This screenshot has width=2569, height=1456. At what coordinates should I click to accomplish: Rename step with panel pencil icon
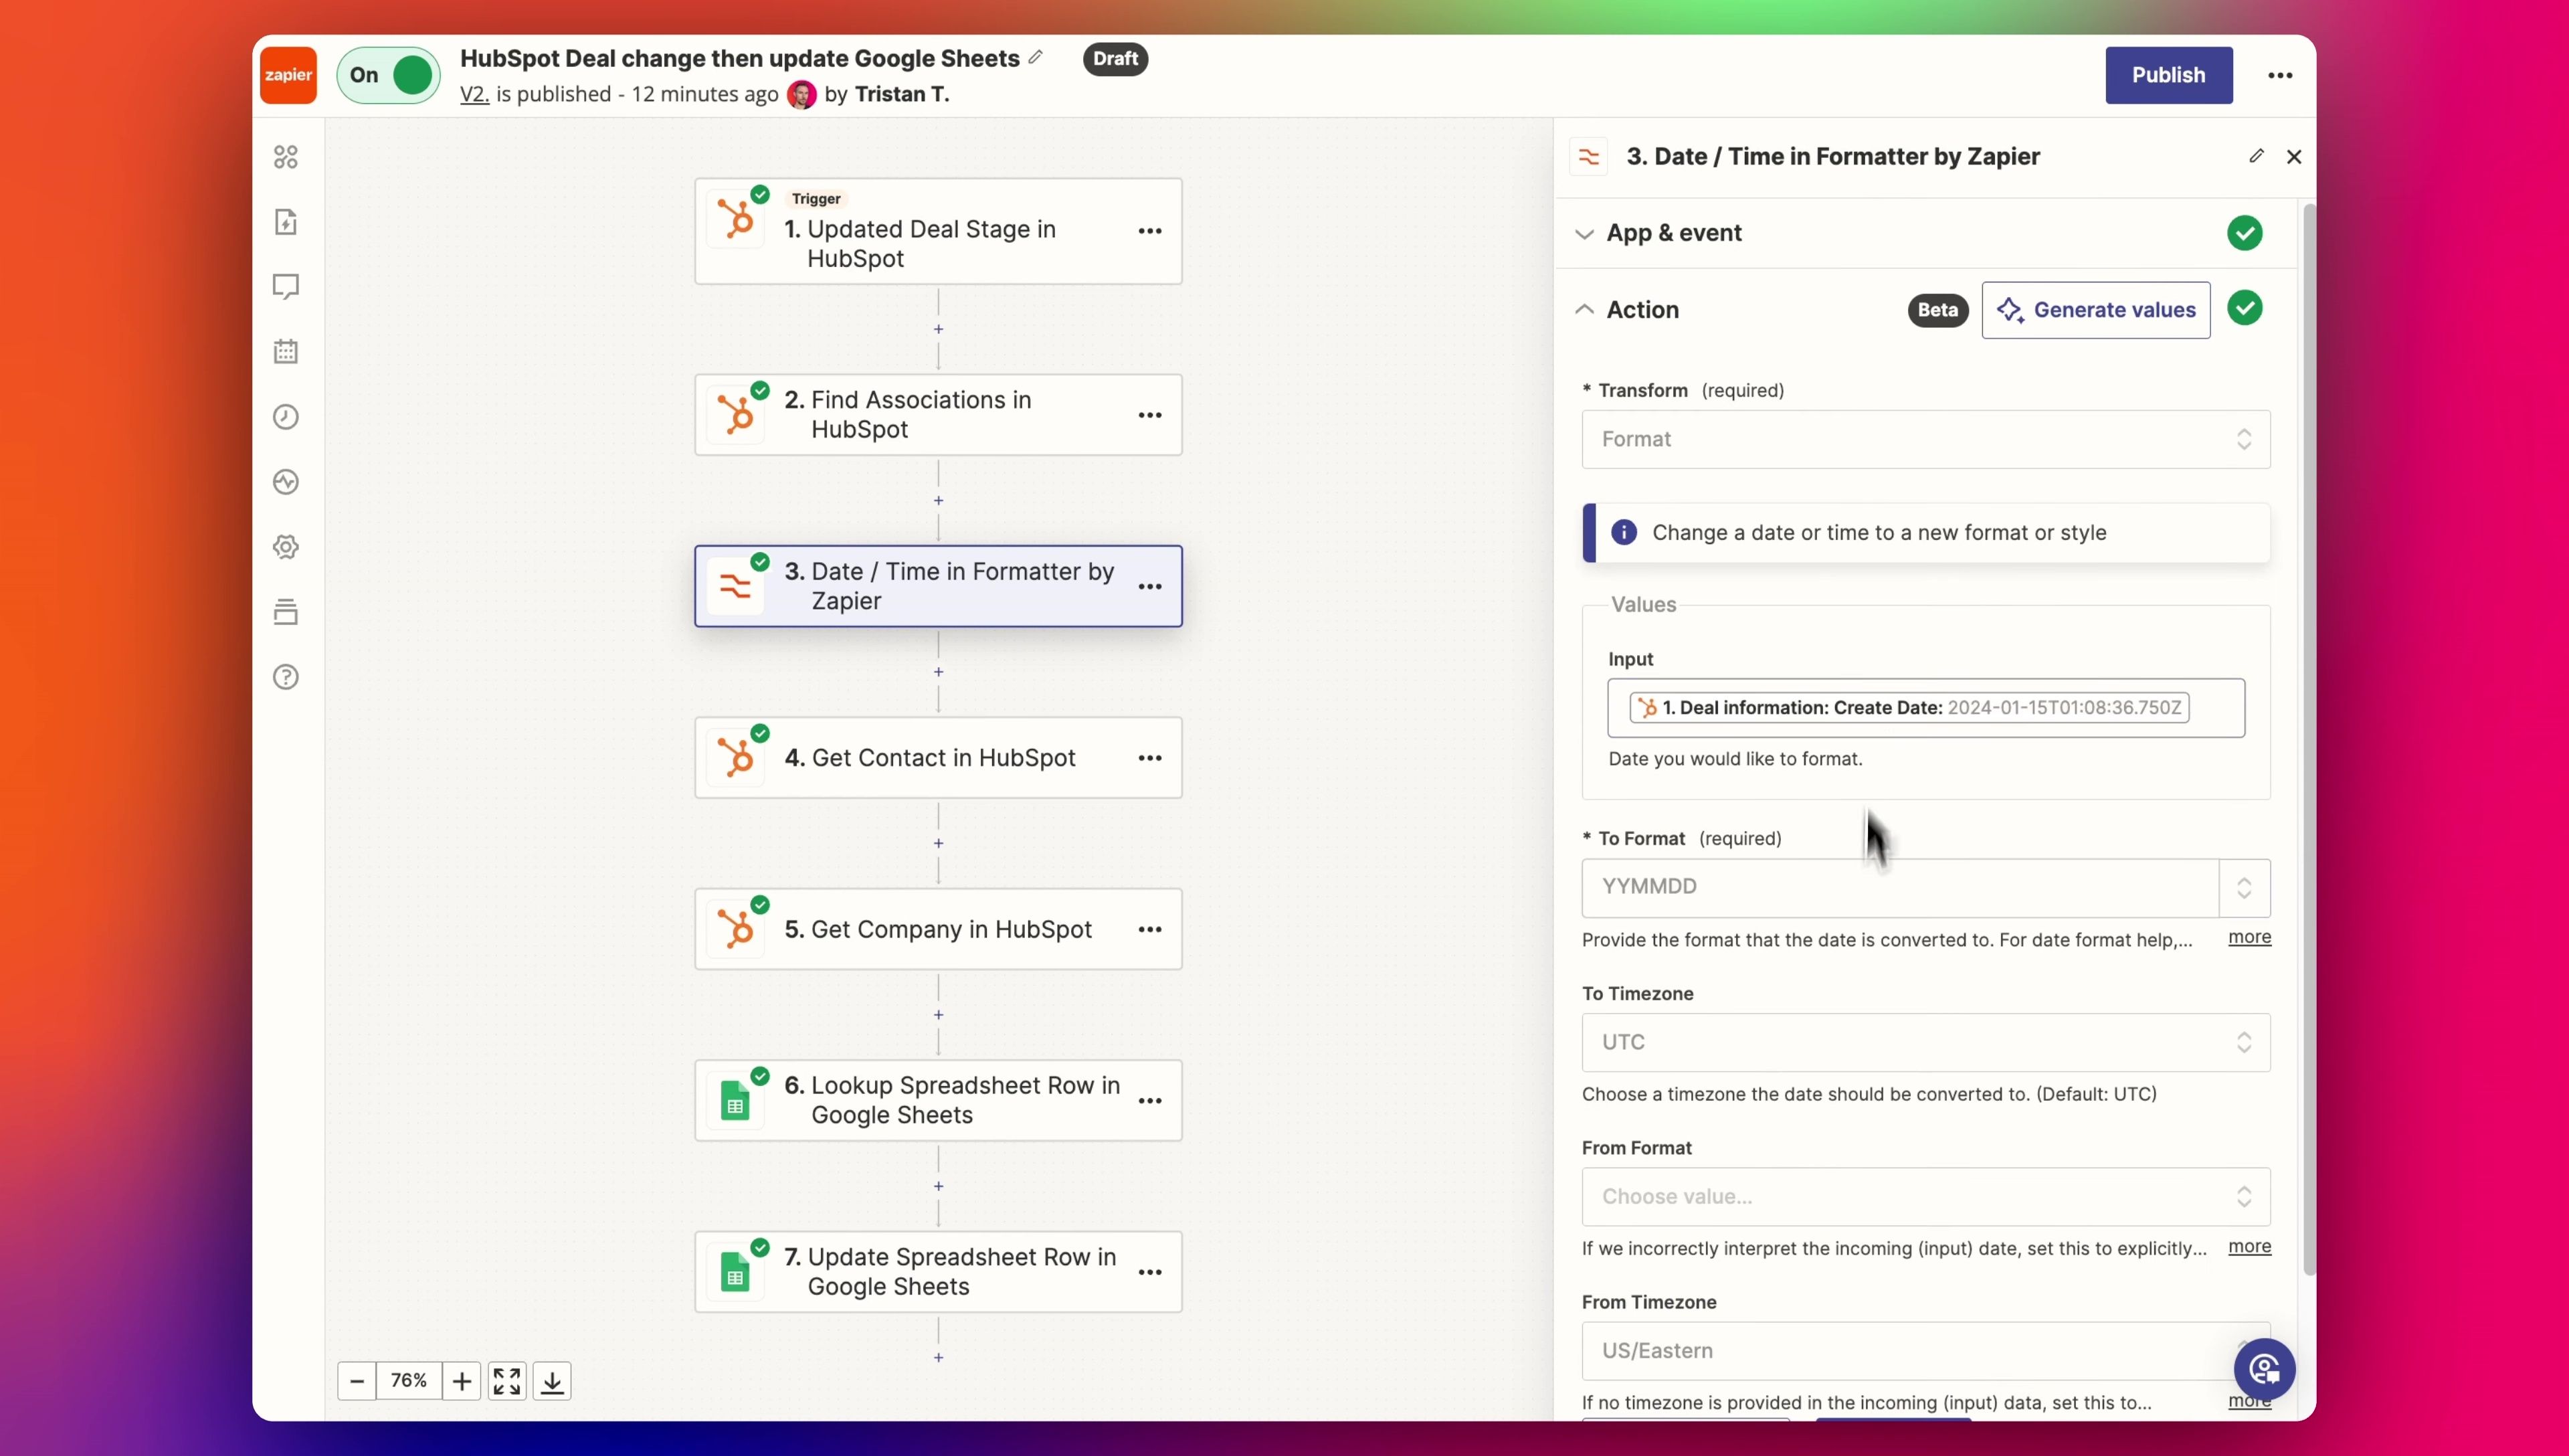[2256, 156]
